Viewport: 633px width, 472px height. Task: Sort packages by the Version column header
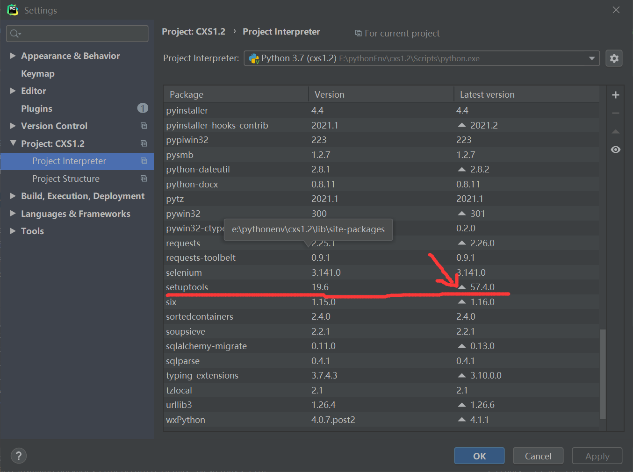[329, 94]
